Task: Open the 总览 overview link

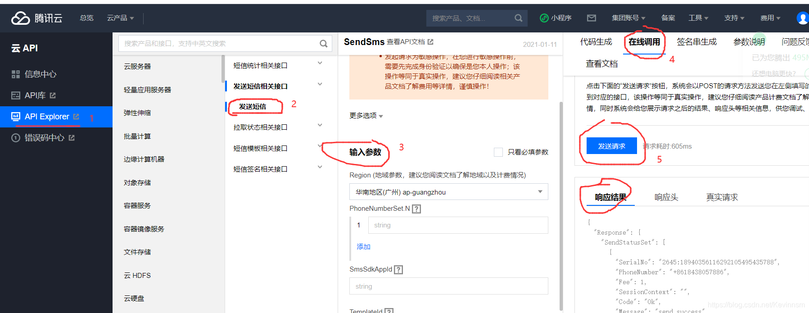Action: (86, 18)
